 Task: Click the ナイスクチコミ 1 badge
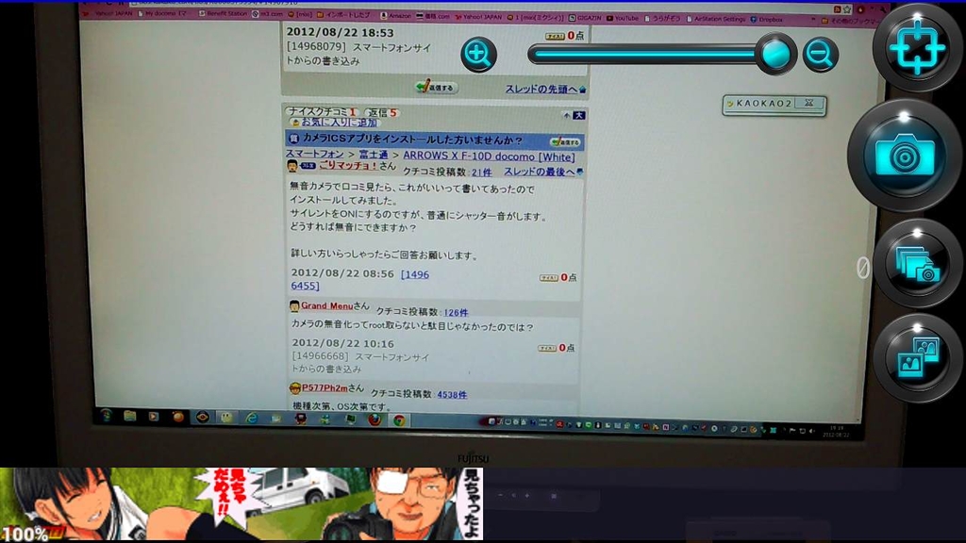pos(323,111)
